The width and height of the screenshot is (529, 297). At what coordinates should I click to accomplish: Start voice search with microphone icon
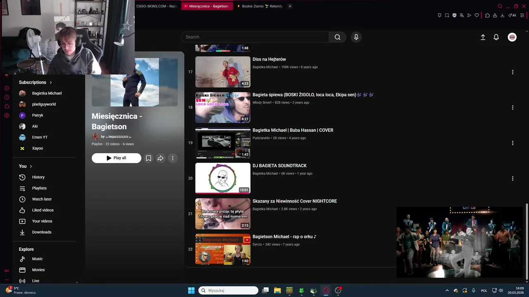356,37
